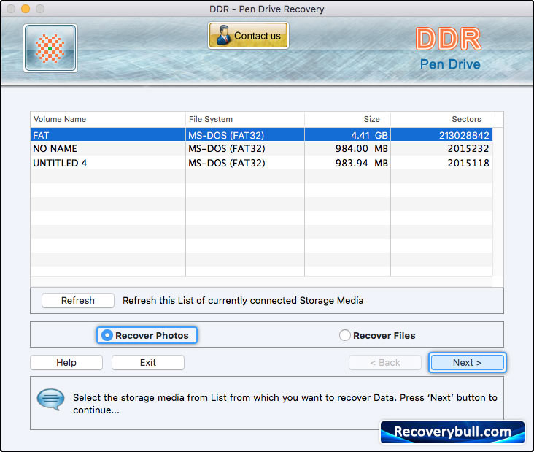
Task: Click MS-DOS (FAT32) in the UNTITLED 4 row
Action: click(227, 163)
